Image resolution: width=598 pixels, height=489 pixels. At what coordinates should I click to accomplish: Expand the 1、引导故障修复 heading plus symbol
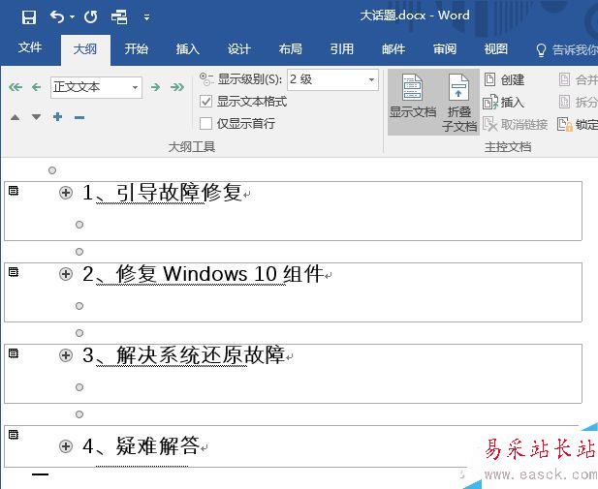(66, 193)
